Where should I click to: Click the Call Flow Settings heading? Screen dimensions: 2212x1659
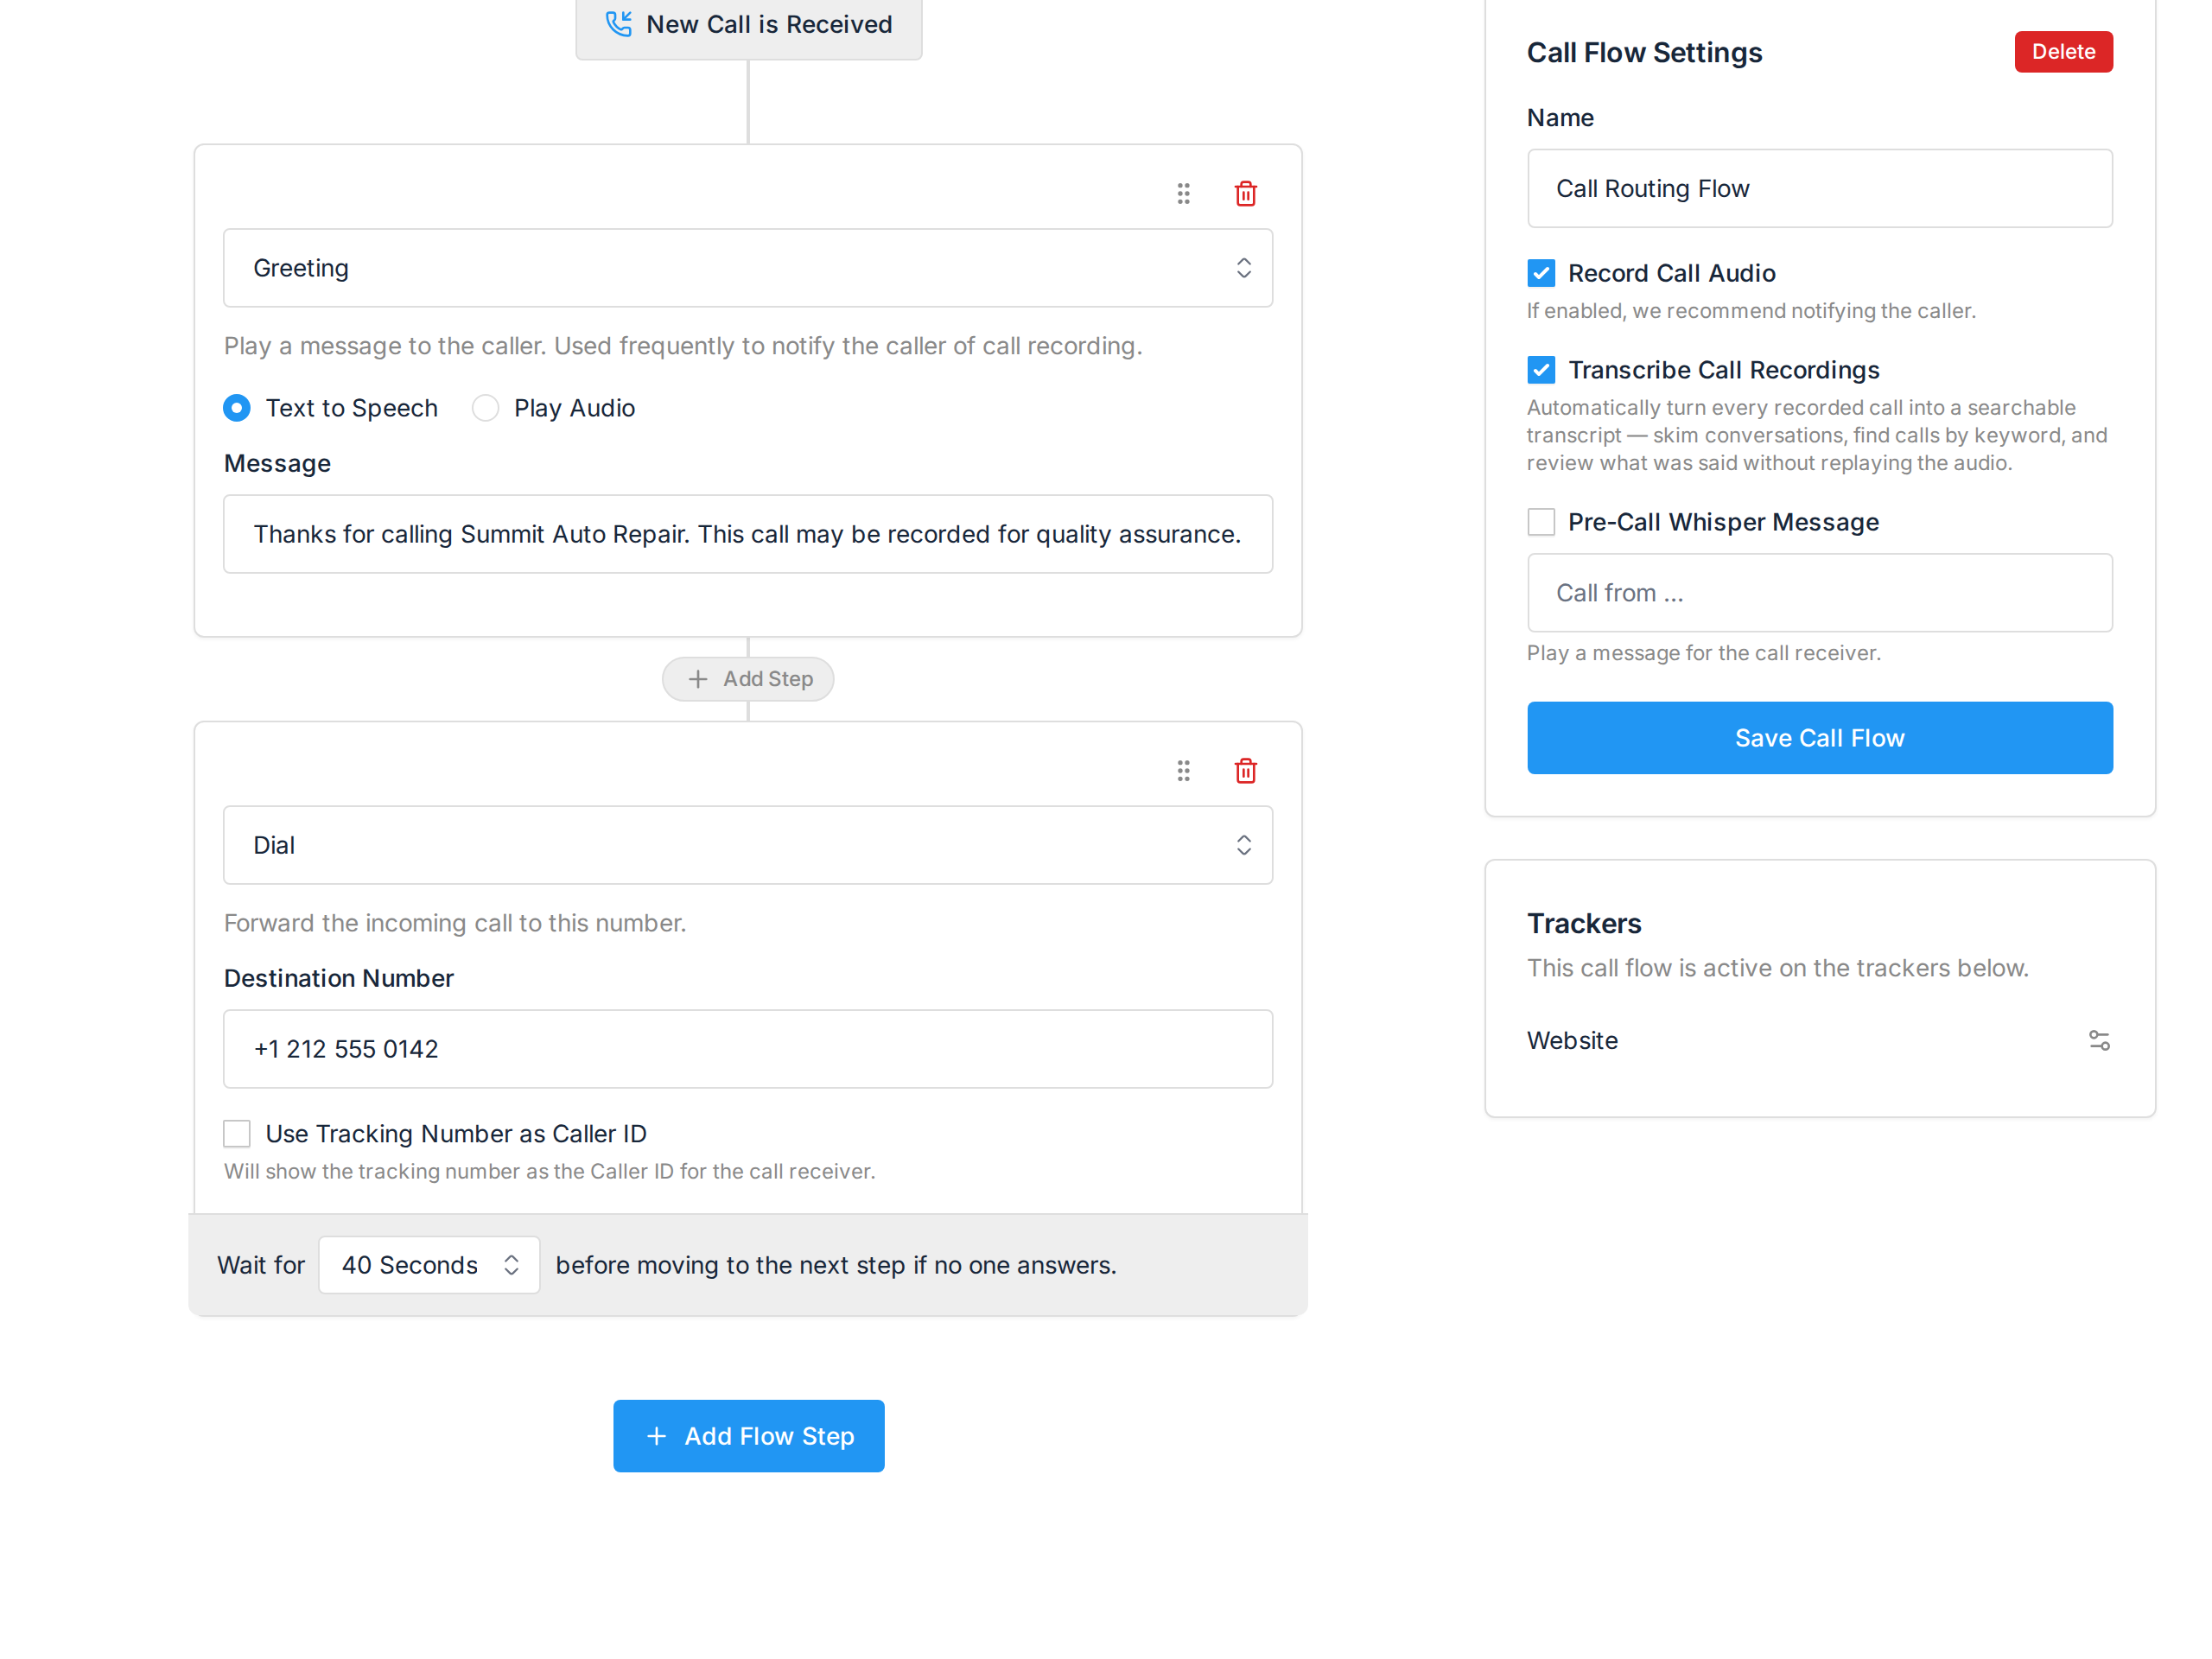click(x=1644, y=52)
